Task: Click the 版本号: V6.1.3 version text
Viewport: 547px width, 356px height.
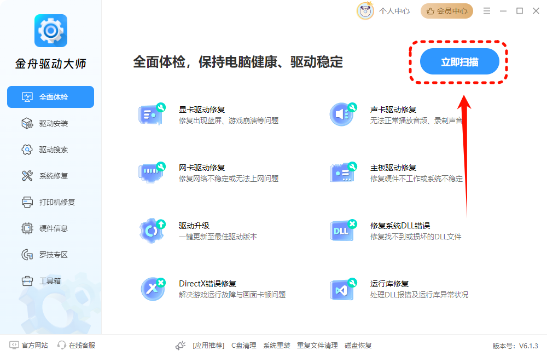Action: [x=515, y=346]
